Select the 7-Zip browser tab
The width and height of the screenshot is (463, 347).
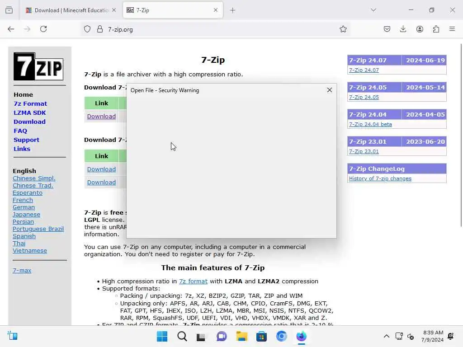pos(173,10)
